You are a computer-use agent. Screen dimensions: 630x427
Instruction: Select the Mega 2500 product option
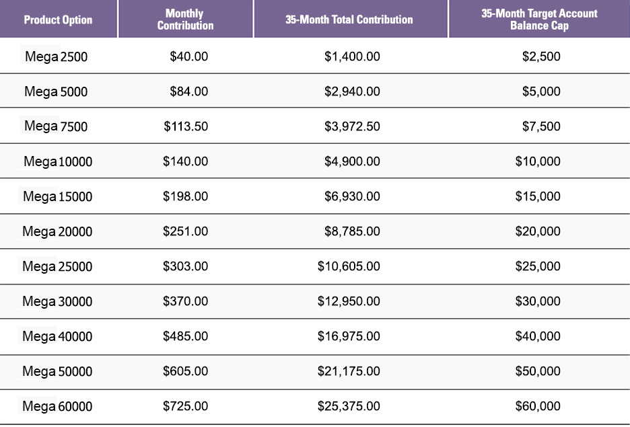coord(57,56)
